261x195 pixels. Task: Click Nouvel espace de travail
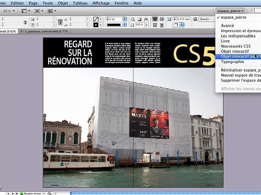238,75
